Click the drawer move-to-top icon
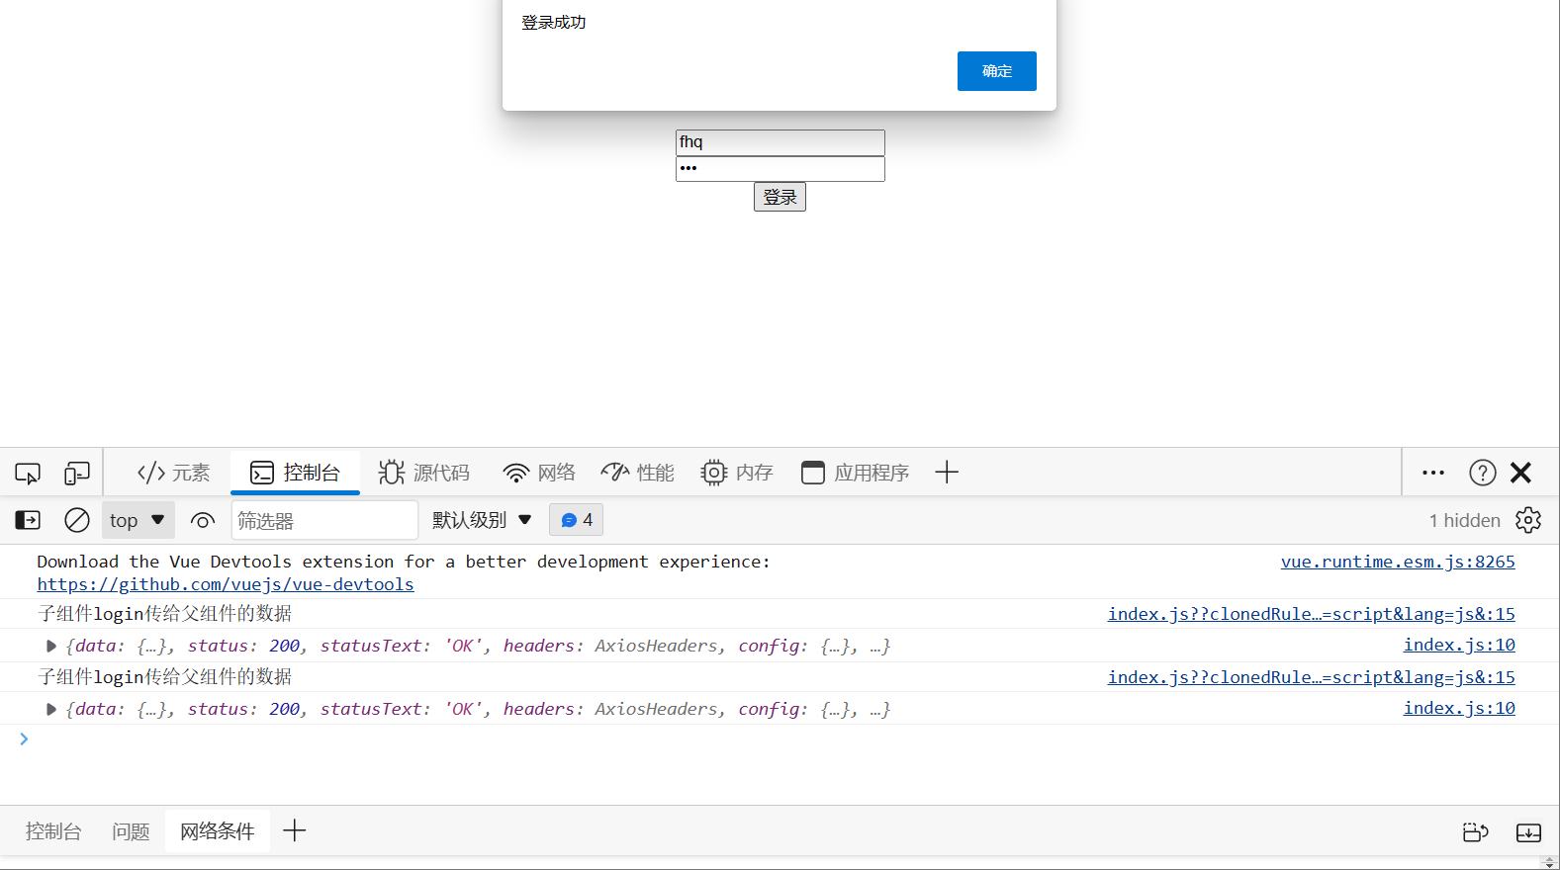This screenshot has width=1560, height=870. pos(1476,832)
